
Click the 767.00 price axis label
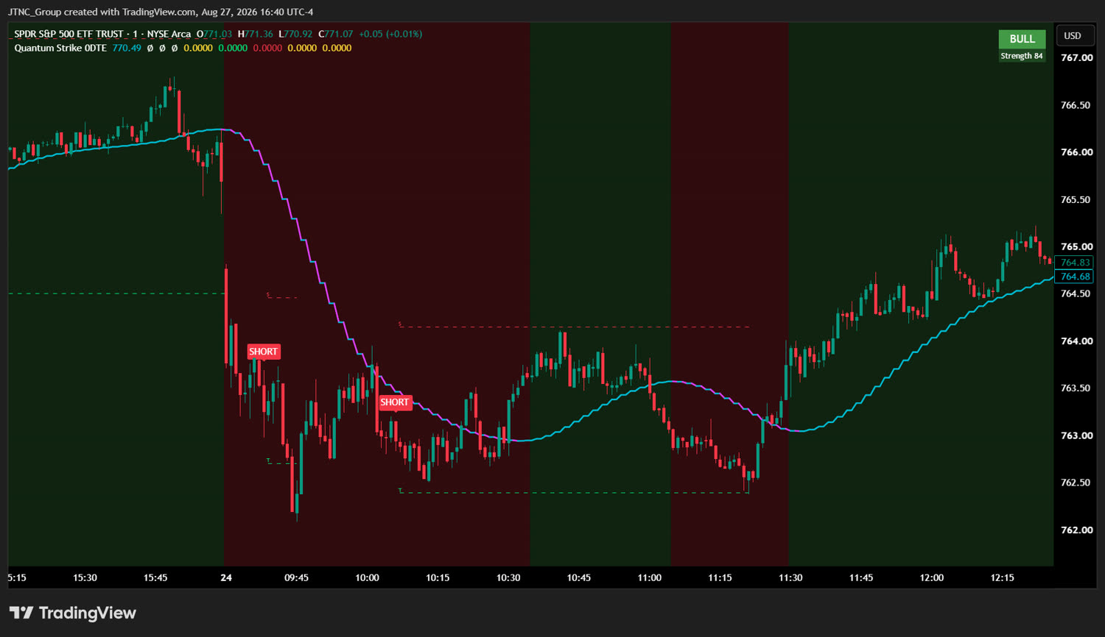pos(1076,58)
